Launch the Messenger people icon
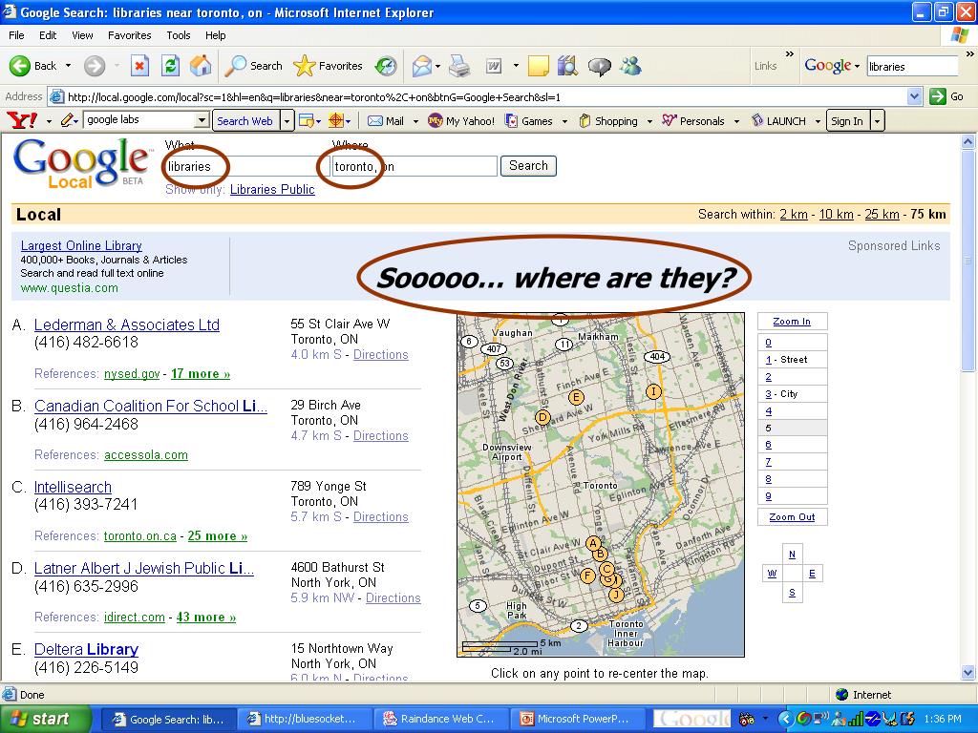Viewport: 978px width, 733px height. 630,66
